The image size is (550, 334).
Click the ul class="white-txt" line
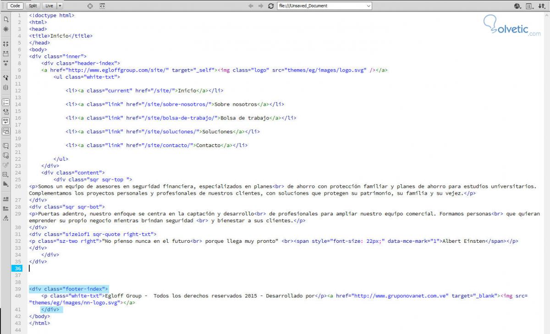click(87, 77)
